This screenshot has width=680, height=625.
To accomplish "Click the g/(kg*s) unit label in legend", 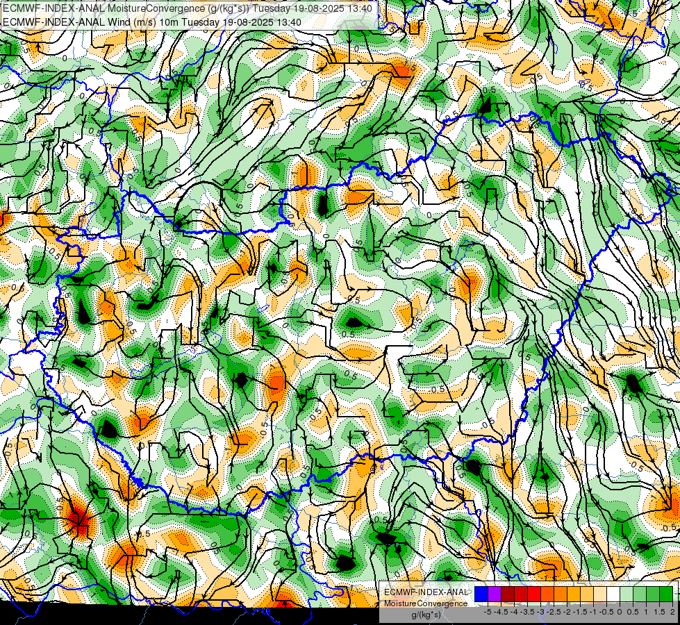I will point(426,615).
